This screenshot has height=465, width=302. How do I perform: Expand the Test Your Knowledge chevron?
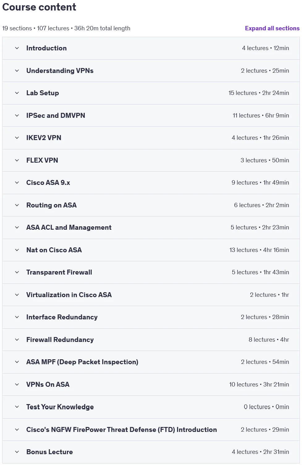(x=17, y=407)
